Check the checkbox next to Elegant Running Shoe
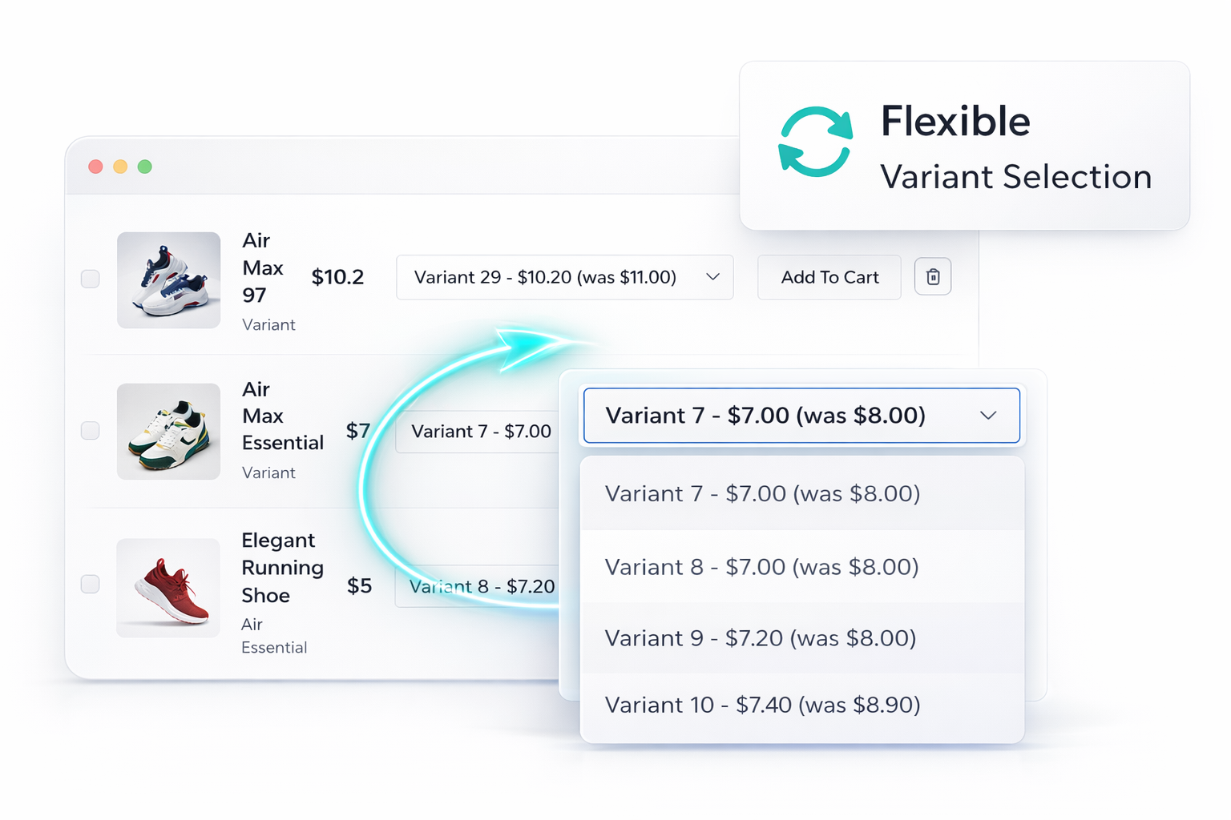 pos(90,585)
